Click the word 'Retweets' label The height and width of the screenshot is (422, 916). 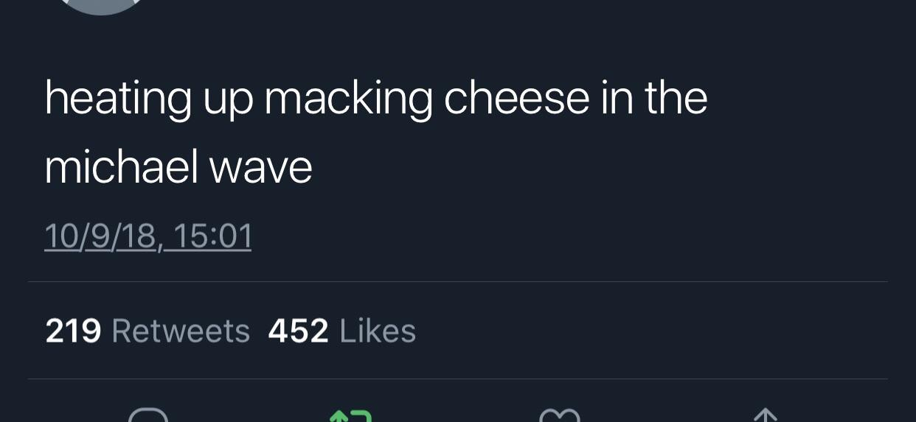click(x=181, y=331)
